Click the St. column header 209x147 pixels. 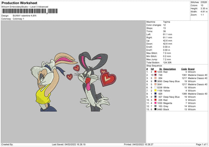point(161,69)
